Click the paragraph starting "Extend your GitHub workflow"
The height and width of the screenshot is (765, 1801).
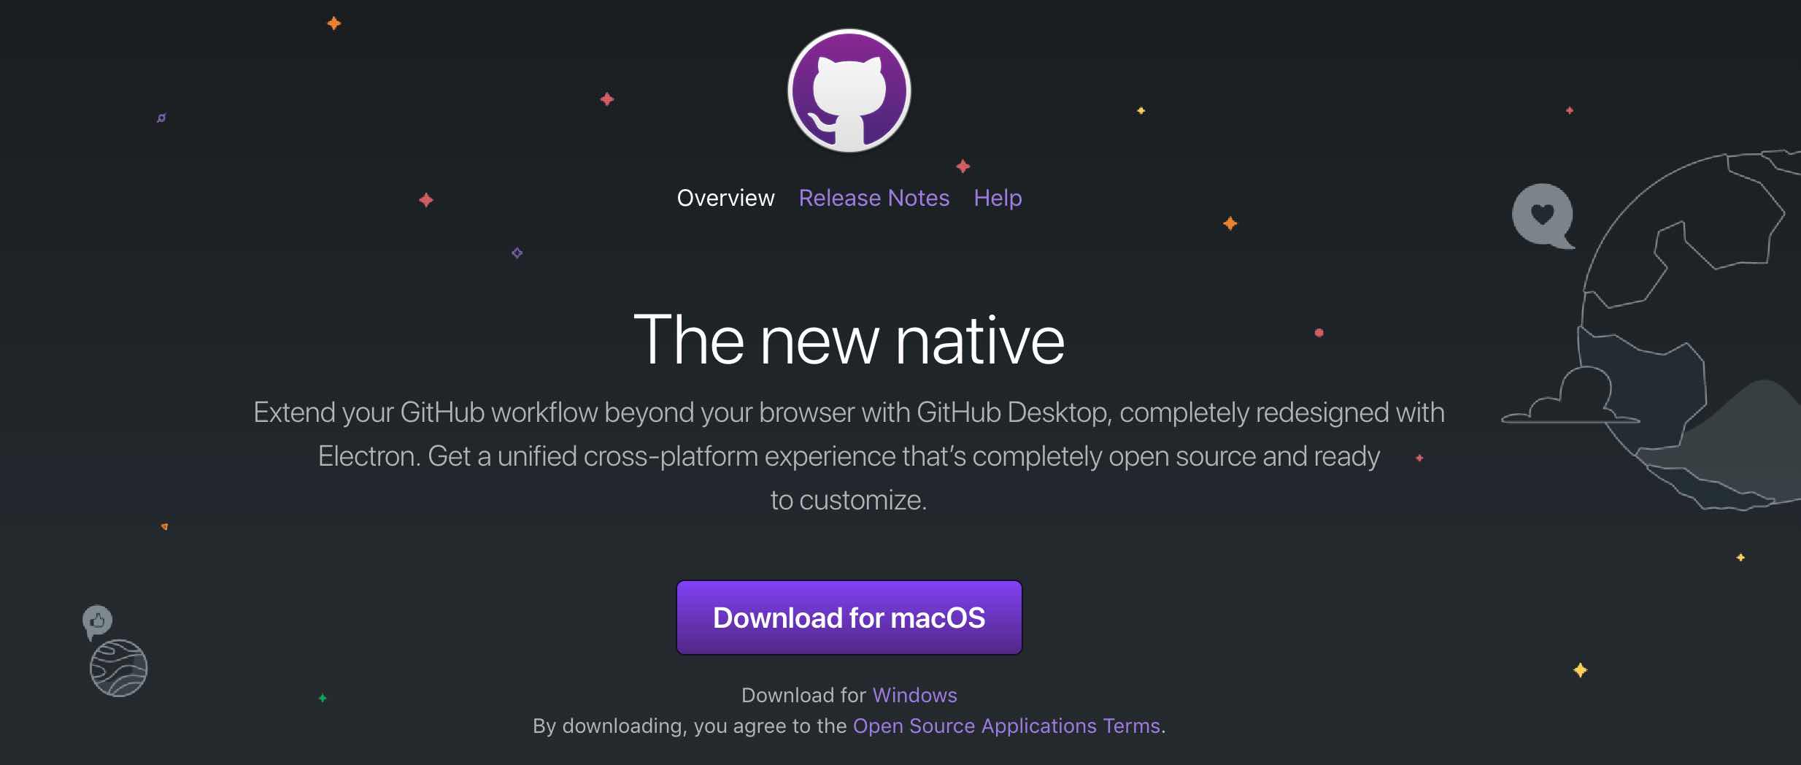click(x=849, y=456)
